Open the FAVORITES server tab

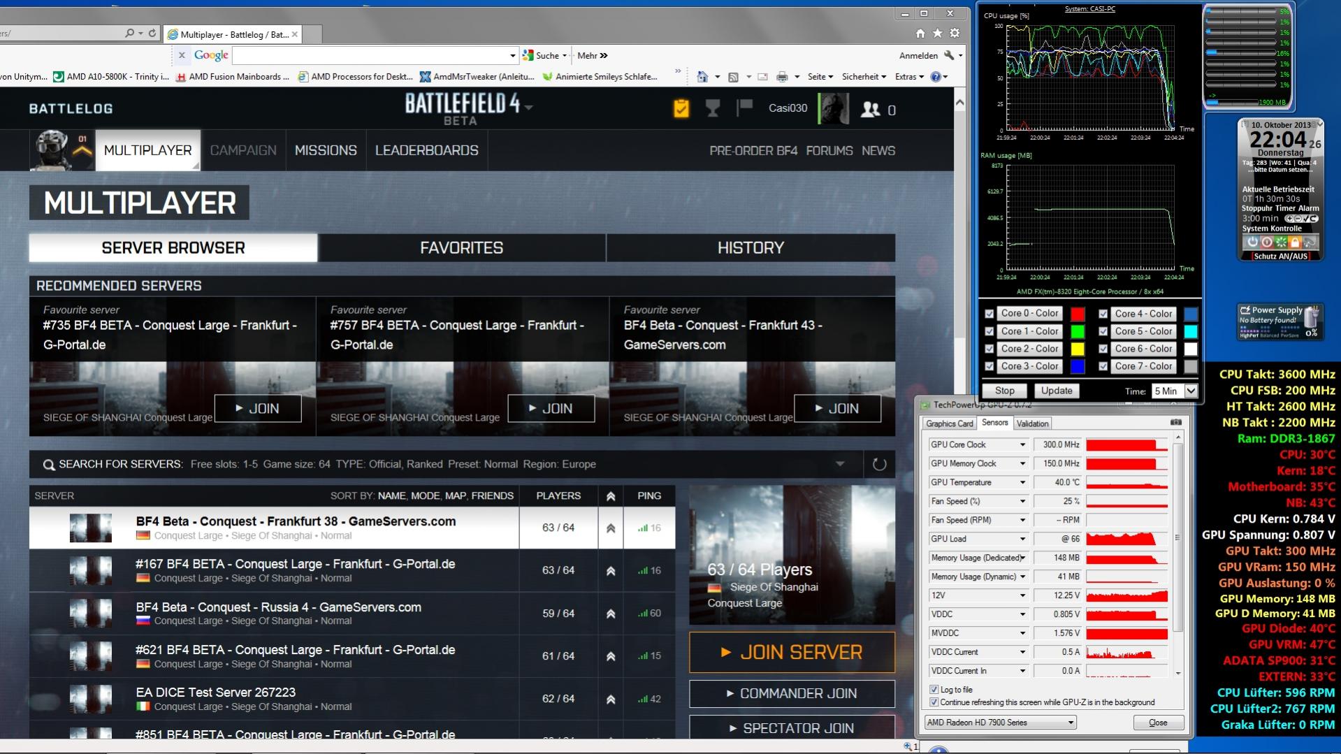(x=461, y=248)
